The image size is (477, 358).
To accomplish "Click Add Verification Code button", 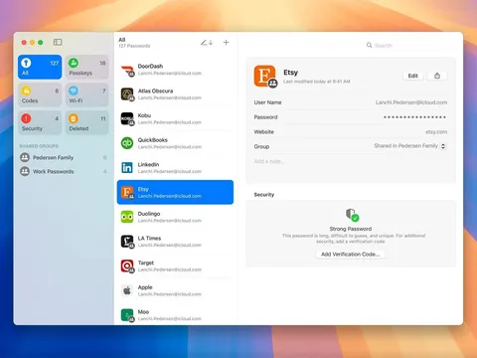I will point(350,255).
